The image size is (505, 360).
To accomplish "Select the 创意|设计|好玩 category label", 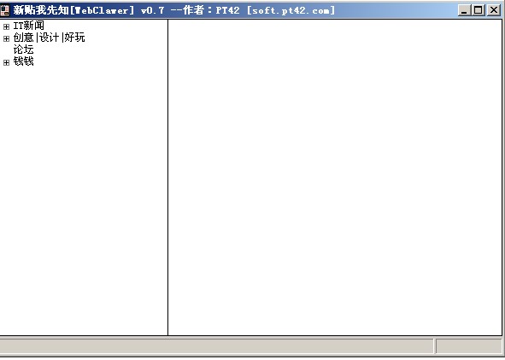I will click(49, 38).
